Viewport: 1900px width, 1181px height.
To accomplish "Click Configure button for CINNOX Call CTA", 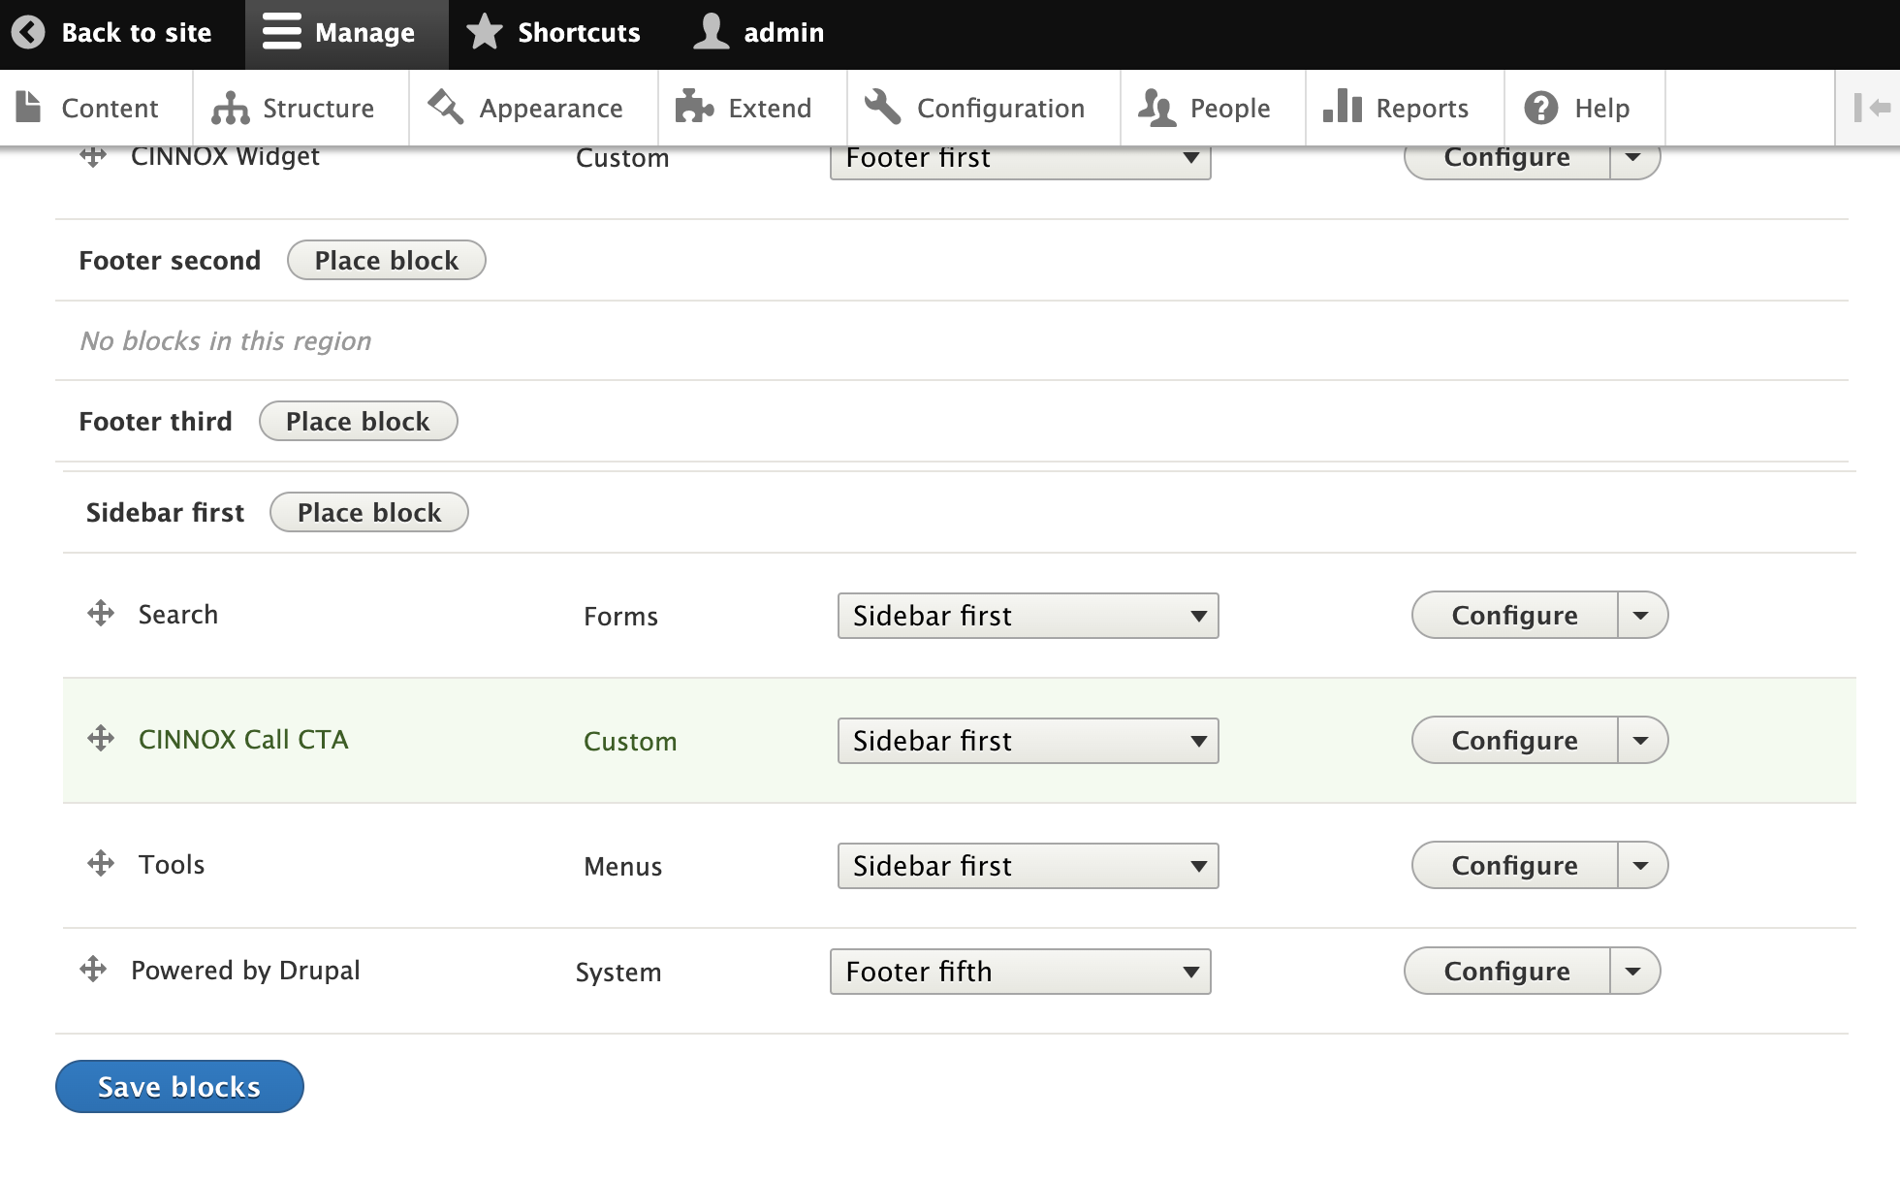I will click(1514, 741).
